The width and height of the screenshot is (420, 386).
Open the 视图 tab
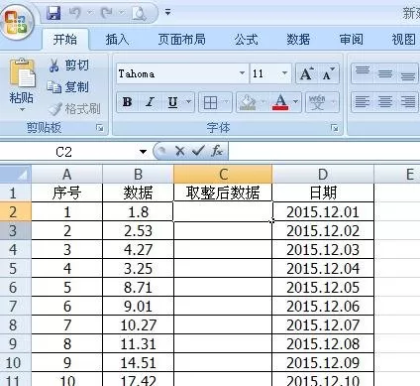click(x=403, y=40)
